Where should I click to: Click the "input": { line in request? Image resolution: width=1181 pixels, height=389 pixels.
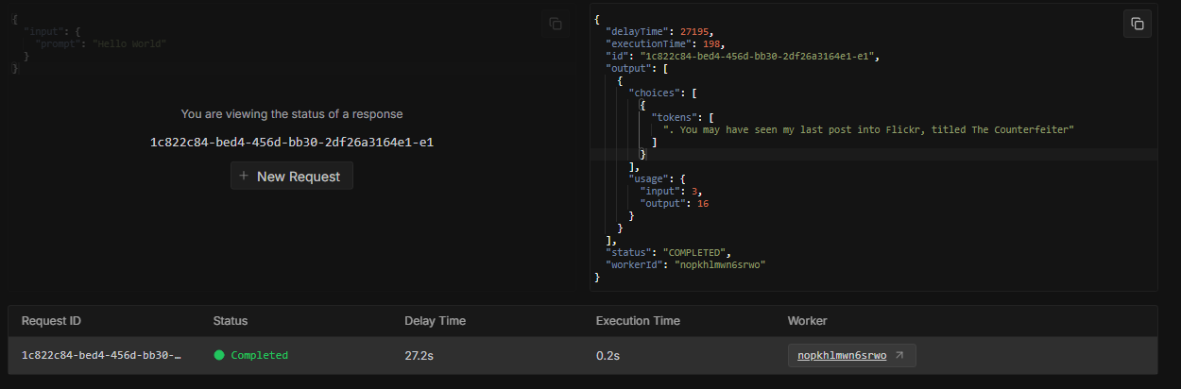pyautogui.click(x=52, y=31)
